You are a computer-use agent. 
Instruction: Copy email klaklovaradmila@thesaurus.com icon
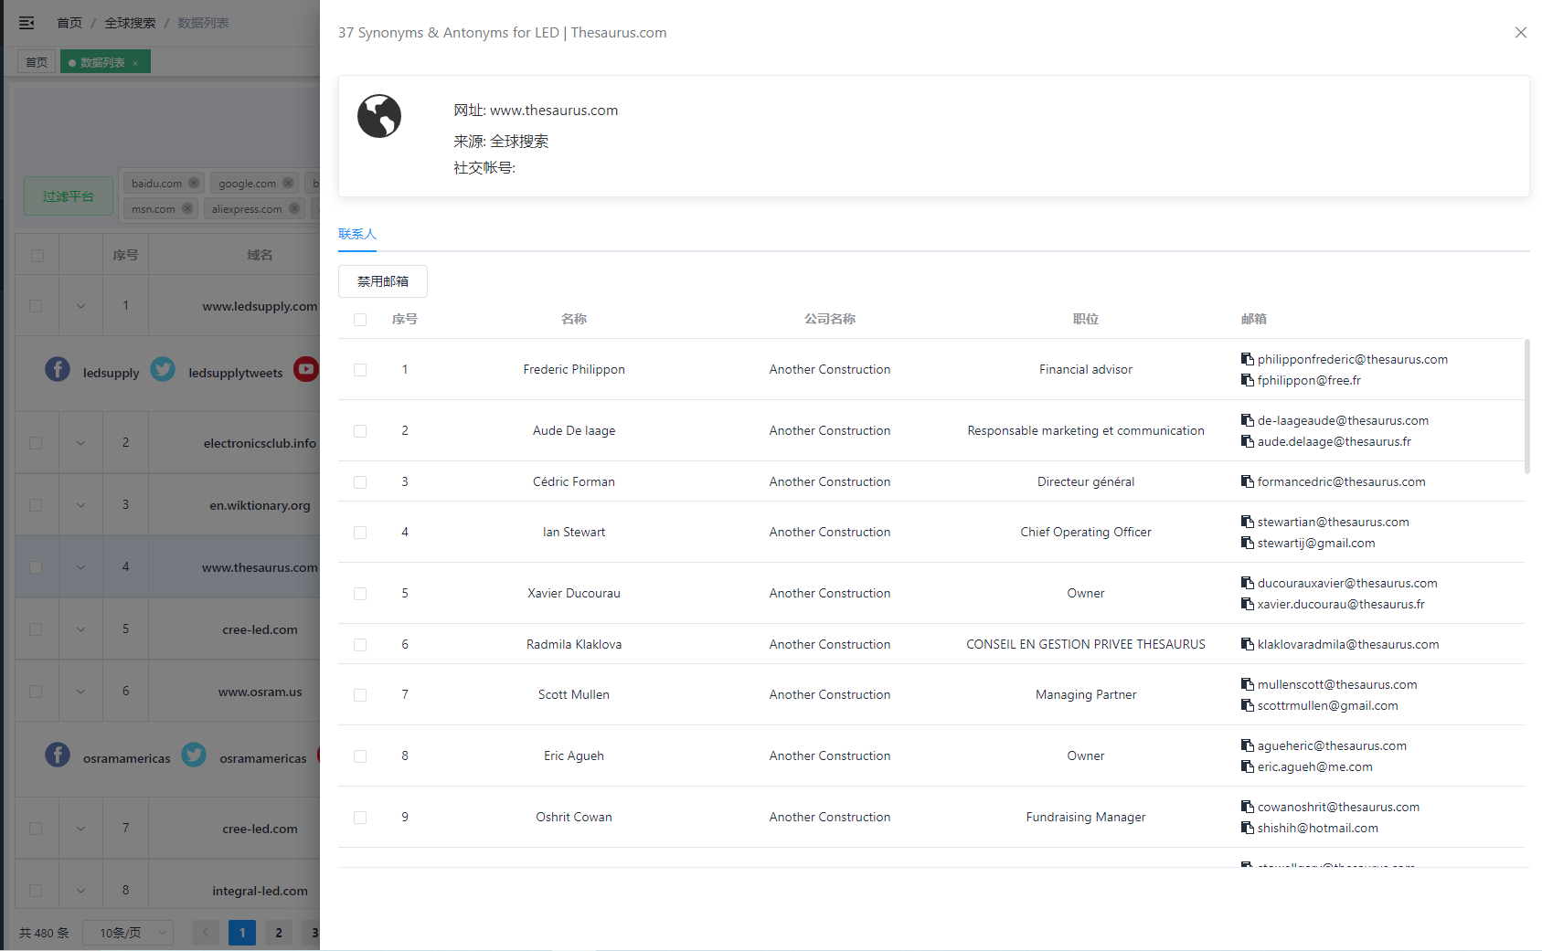coord(1248,644)
